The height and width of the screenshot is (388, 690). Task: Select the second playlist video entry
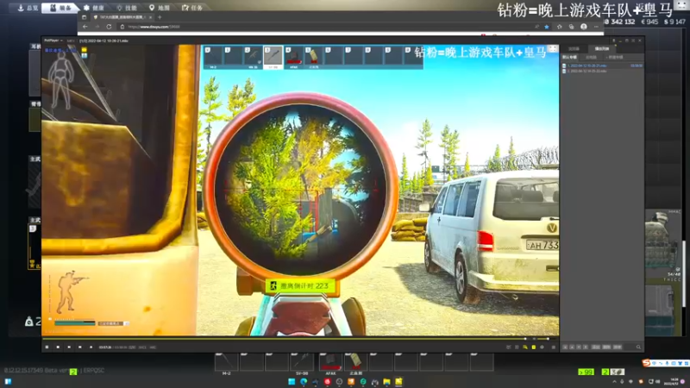[x=602, y=71]
